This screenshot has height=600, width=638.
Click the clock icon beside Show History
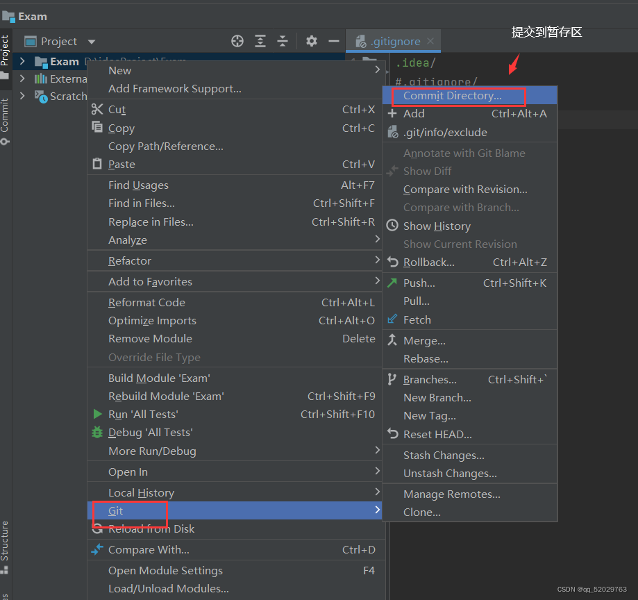(x=392, y=226)
